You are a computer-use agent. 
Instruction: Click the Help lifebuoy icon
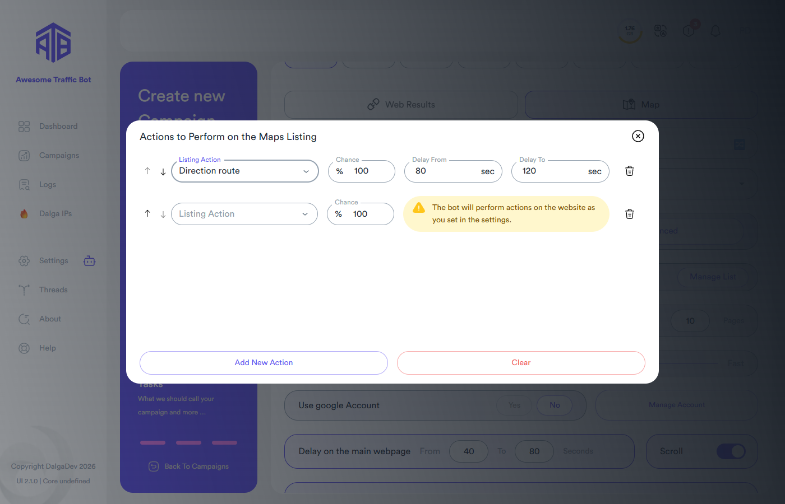click(x=24, y=348)
